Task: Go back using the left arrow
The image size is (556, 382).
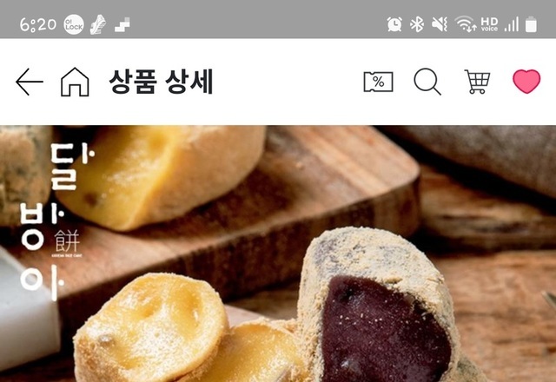Action: [30, 82]
